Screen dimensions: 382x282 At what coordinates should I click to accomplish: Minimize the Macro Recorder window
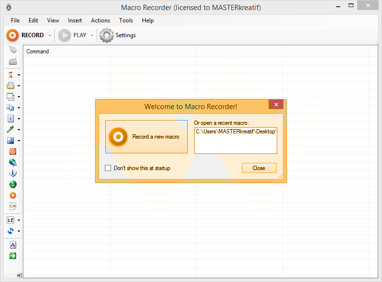click(x=338, y=6)
